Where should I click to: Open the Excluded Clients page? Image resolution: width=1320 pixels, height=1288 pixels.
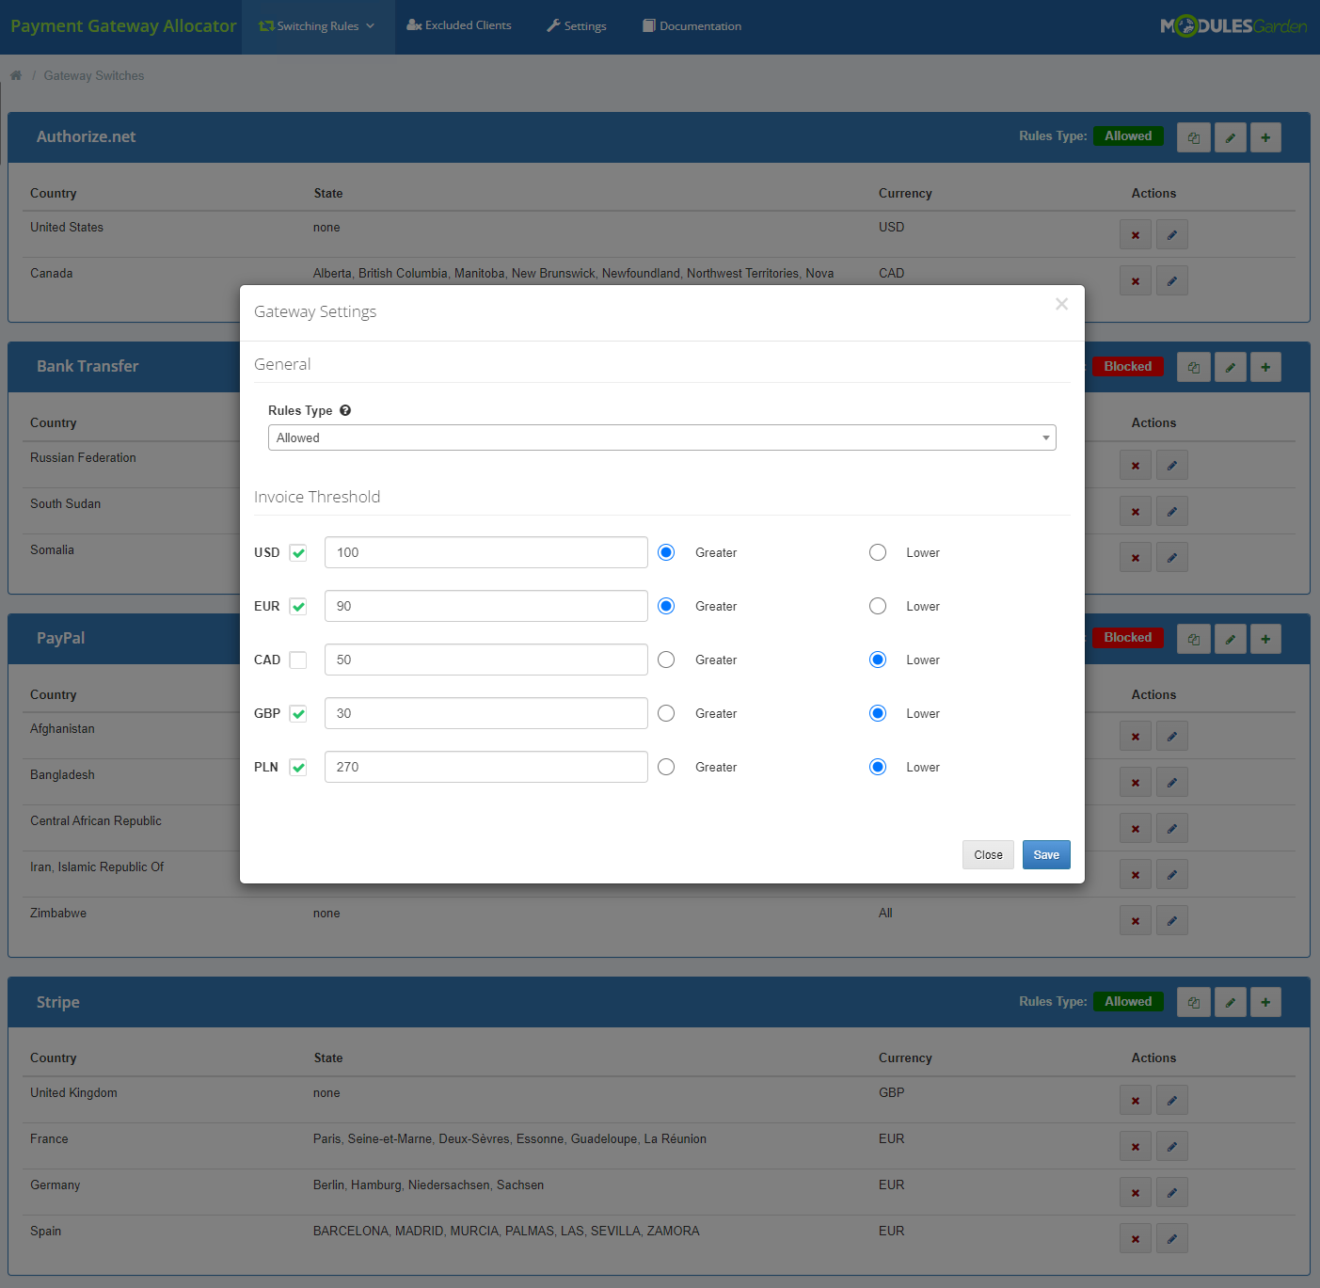coord(459,25)
